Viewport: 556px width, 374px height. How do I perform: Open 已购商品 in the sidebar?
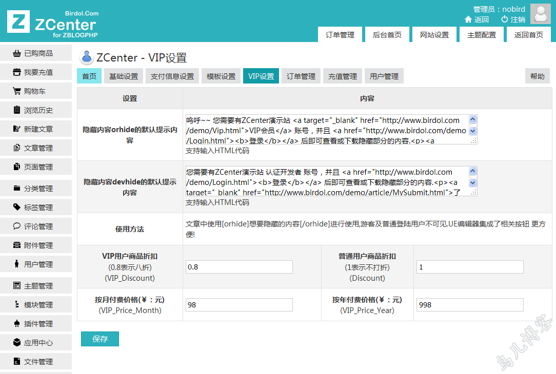[x=36, y=53]
